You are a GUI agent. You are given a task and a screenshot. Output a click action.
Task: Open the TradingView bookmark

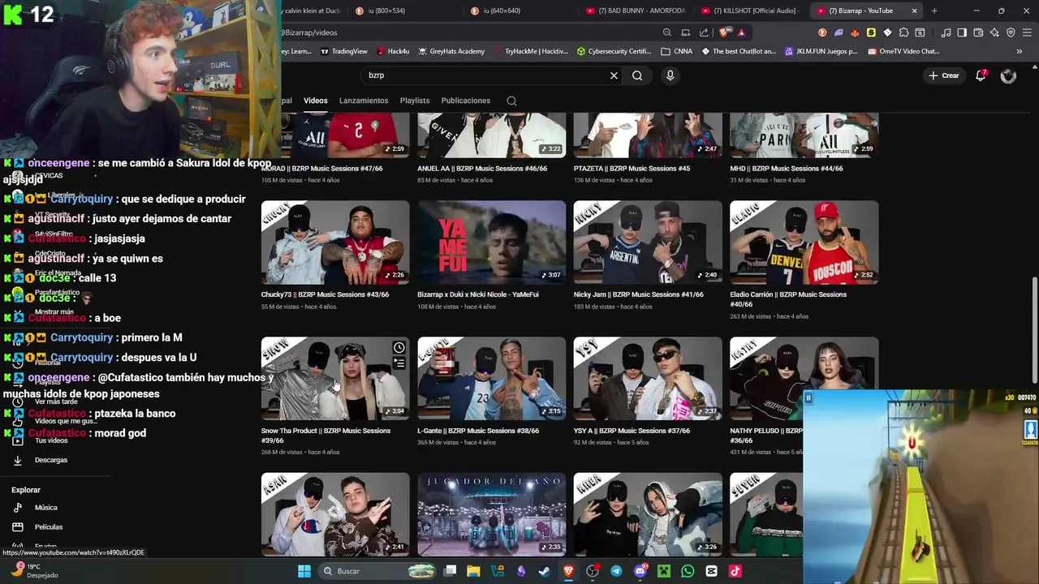click(x=344, y=51)
